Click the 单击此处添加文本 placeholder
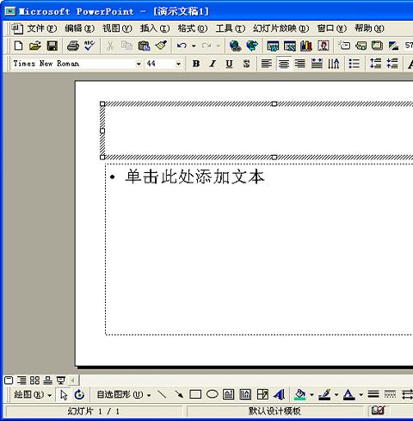 coord(194,176)
